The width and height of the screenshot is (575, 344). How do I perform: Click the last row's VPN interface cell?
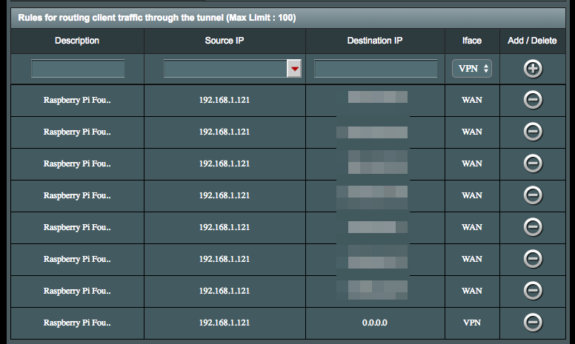pyautogui.click(x=472, y=323)
